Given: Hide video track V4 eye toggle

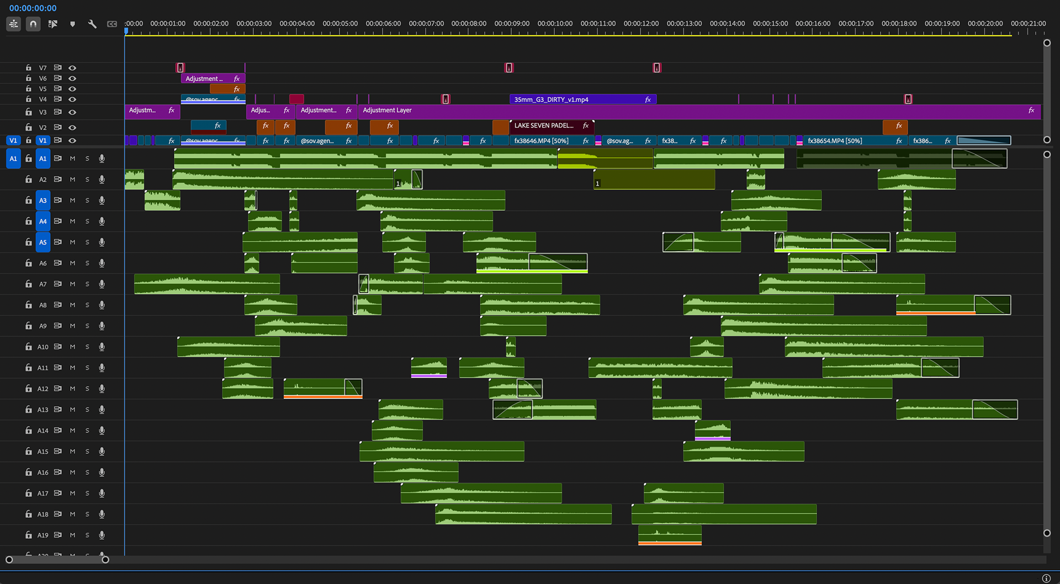Looking at the screenshot, I should click(x=72, y=99).
